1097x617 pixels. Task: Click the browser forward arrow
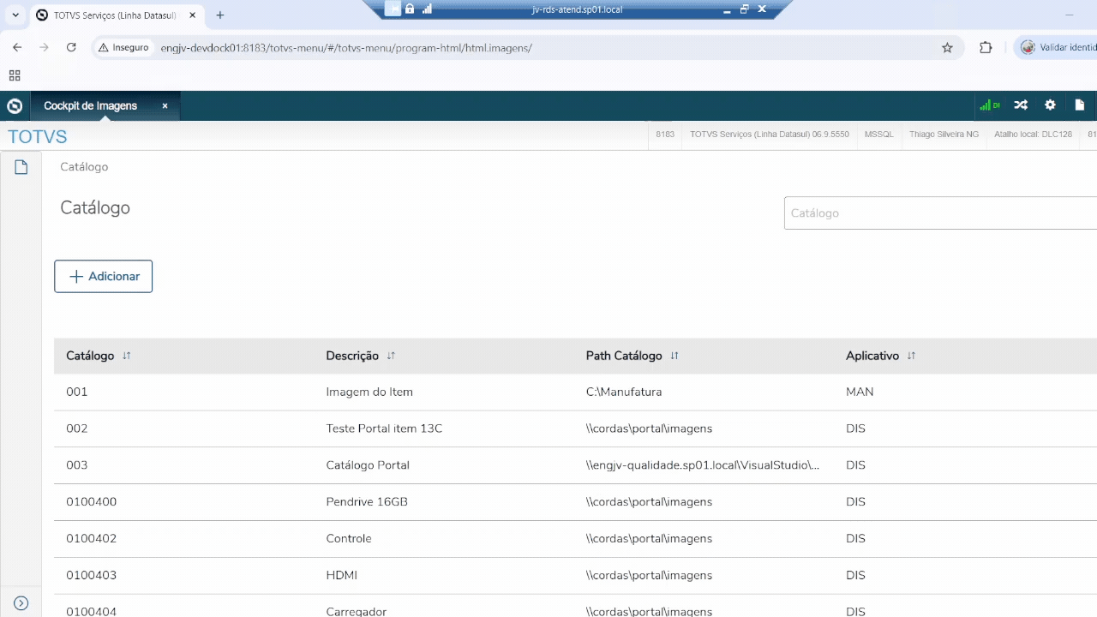click(45, 47)
